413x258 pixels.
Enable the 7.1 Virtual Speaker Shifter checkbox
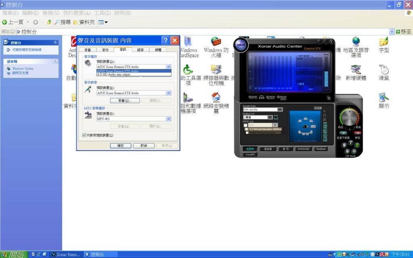tap(246, 129)
